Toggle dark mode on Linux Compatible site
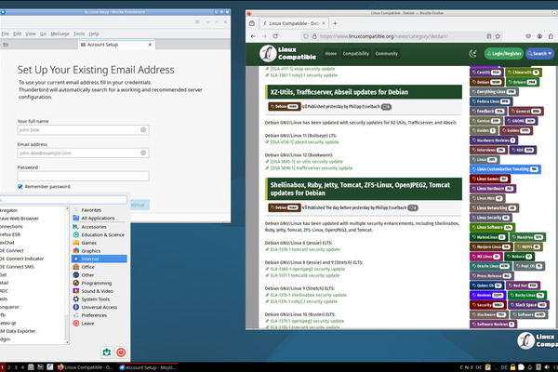The width and height of the screenshot is (558, 372). pyautogui.click(x=472, y=54)
